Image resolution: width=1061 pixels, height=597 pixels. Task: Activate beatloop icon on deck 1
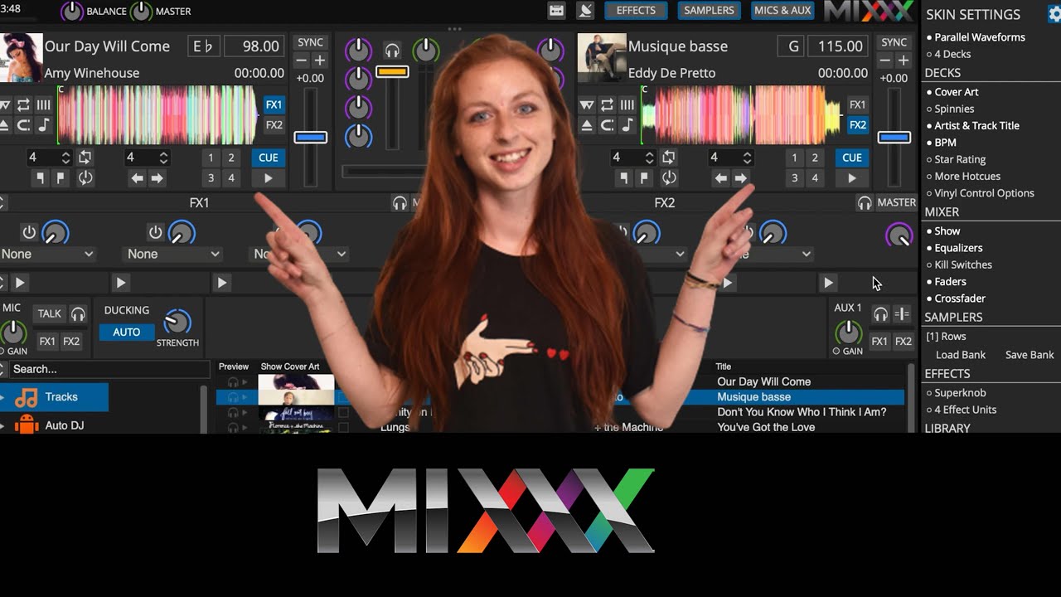tap(85, 157)
